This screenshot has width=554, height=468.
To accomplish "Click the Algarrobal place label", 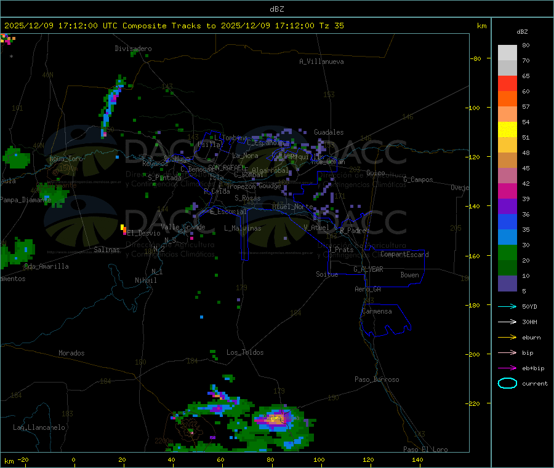I will pos(270,171).
